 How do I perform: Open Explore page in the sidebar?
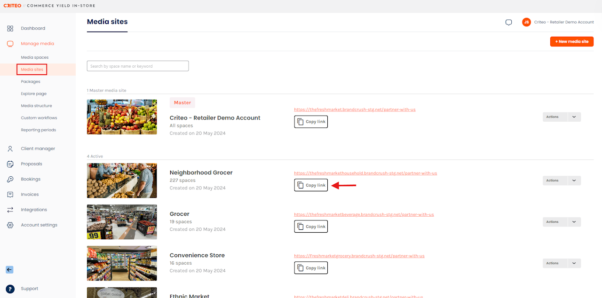34,94
